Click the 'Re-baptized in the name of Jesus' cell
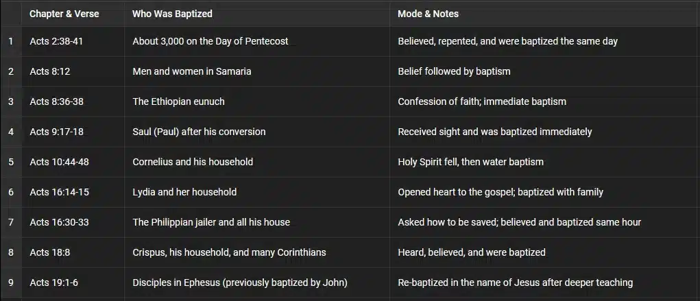The image size is (700, 301). [515, 282]
